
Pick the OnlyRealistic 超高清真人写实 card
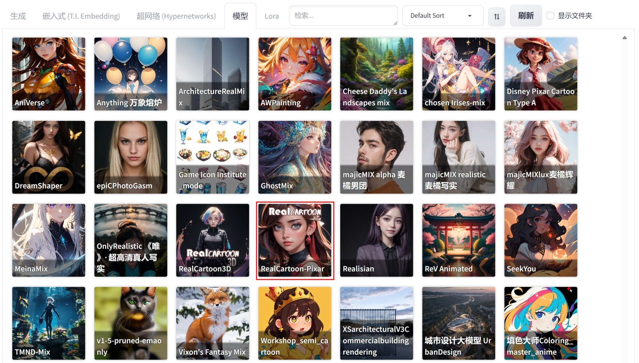(x=131, y=240)
